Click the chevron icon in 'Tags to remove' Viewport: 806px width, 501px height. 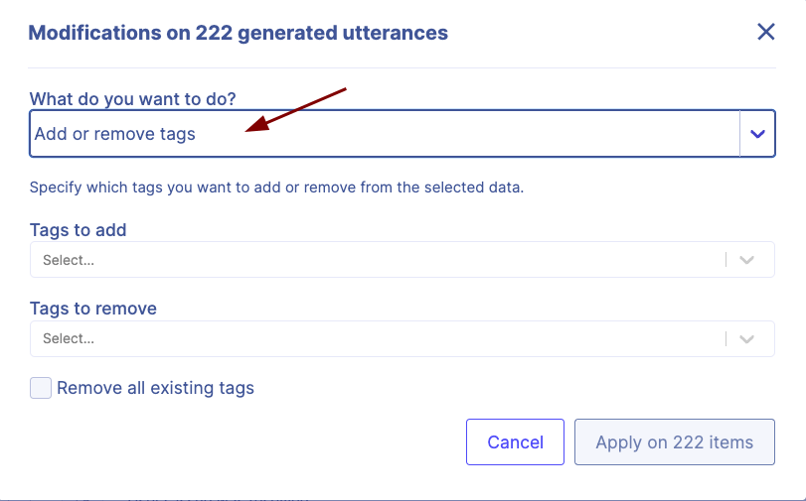pyautogui.click(x=748, y=338)
